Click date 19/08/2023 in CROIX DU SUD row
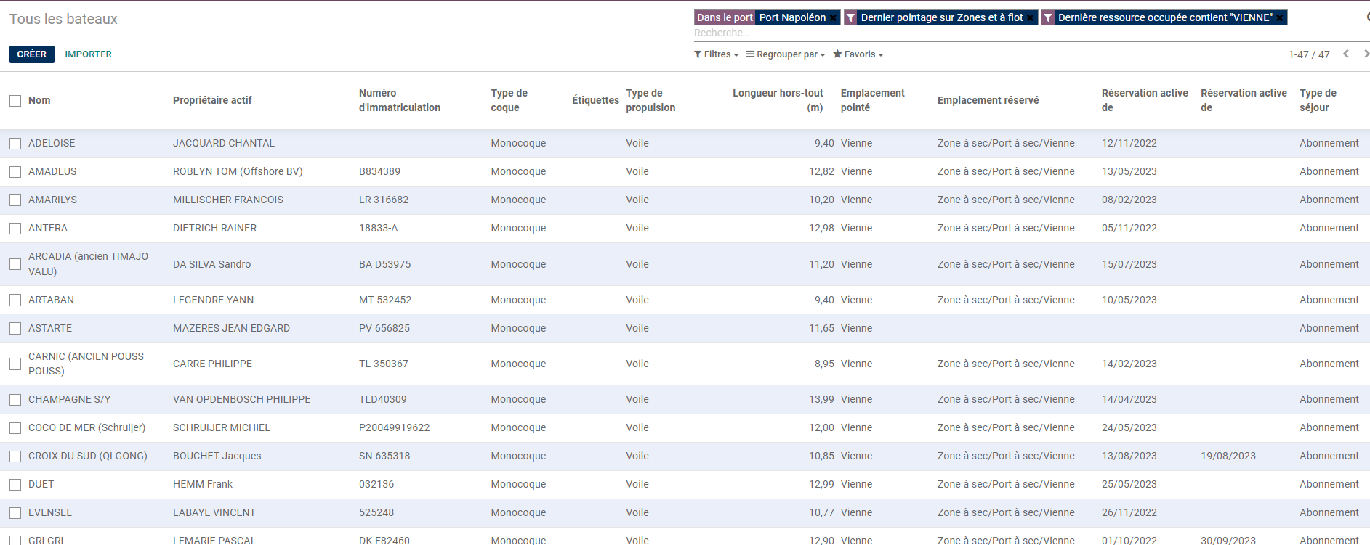 point(1228,456)
